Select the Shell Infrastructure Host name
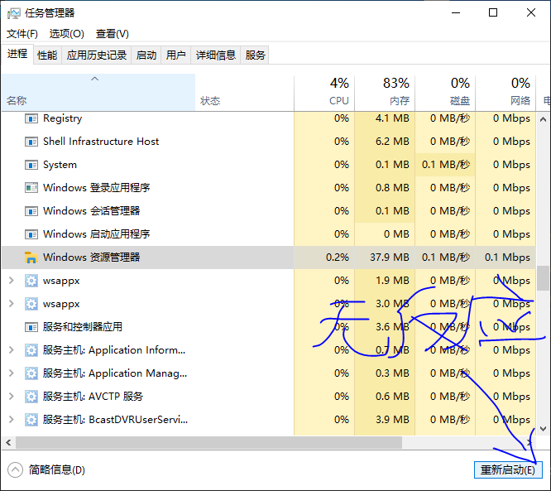 click(101, 142)
